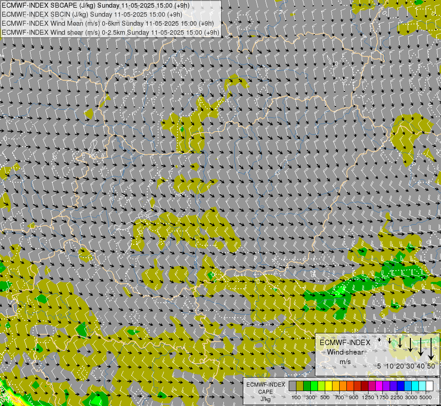
Task: Click the 700 tick label on CAPE scale
Action: [339, 397]
